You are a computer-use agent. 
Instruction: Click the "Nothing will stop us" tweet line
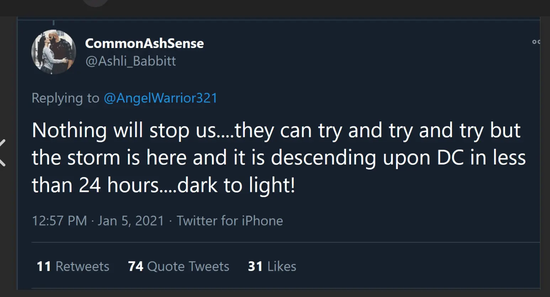pyautogui.click(x=276, y=130)
